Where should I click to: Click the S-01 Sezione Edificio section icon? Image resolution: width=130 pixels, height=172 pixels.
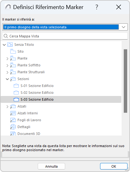coord(16,86)
